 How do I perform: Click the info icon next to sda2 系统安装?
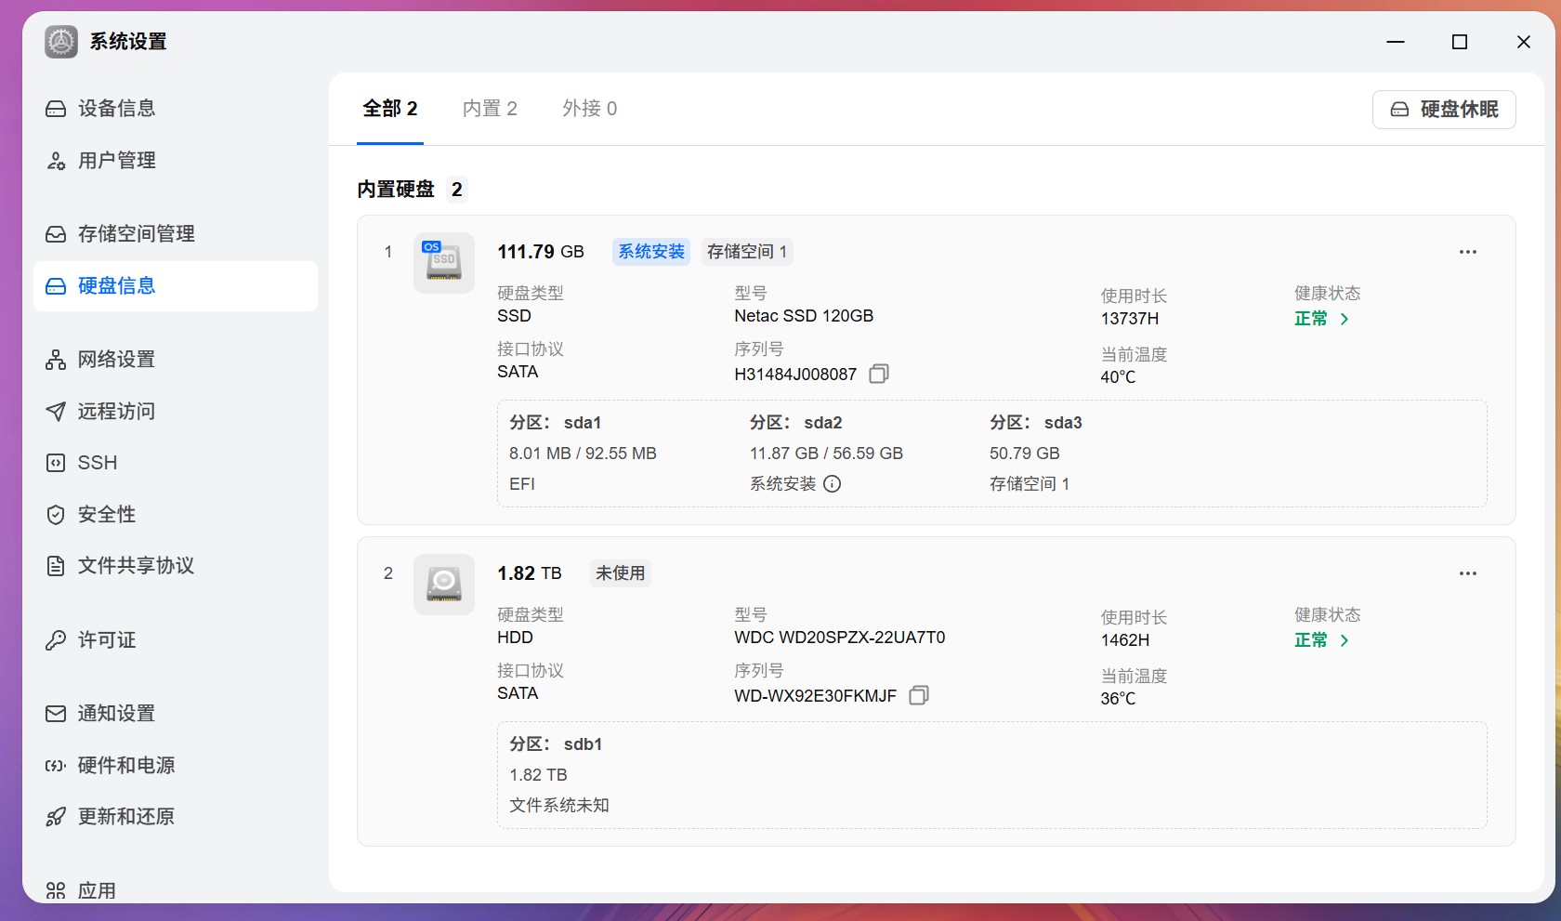pos(833,483)
